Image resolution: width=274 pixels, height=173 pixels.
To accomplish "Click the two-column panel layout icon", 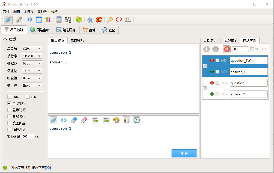I will pyautogui.click(x=30, y=20).
